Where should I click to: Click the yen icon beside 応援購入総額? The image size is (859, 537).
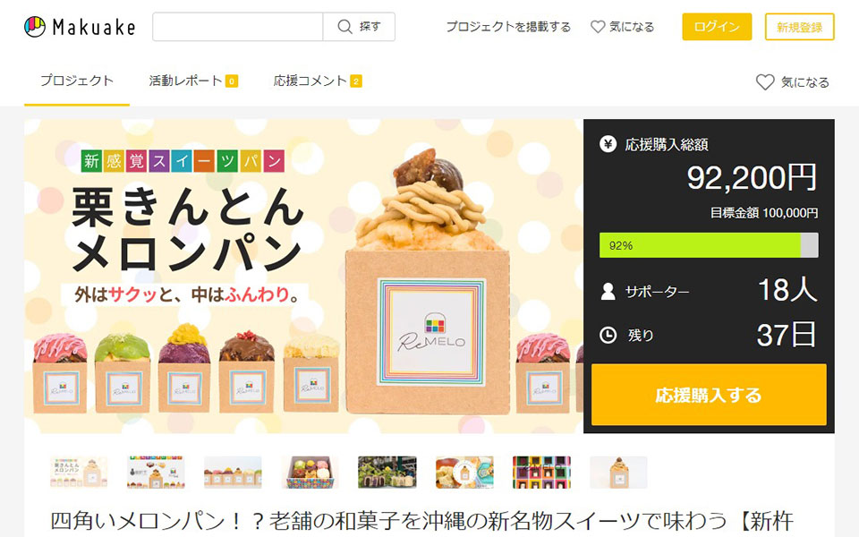pos(608,144)
